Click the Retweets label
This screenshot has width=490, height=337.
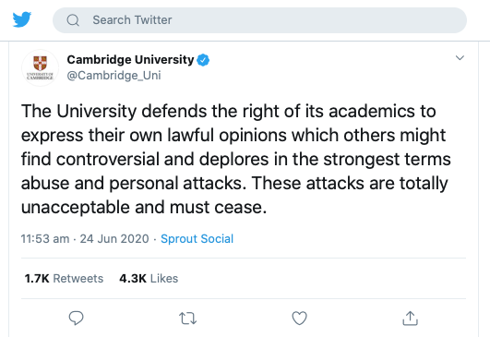(x=78, y=279)
